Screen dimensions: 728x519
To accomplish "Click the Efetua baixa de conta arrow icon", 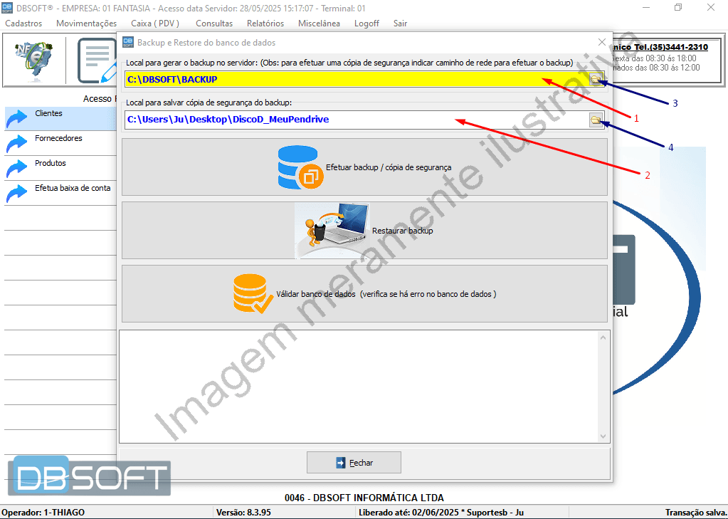I will pyautogui.click(x=17, y=193).
